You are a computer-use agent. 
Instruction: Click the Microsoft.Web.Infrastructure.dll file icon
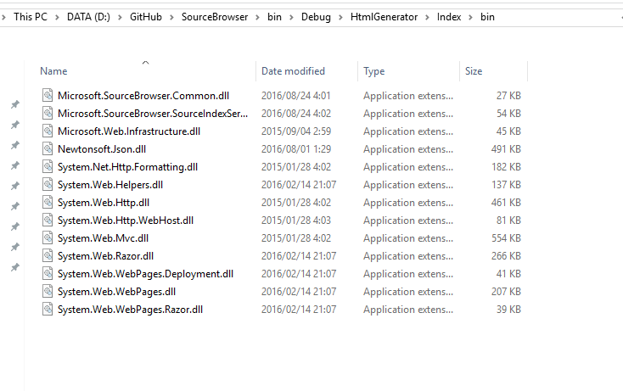[x=48, y=131]
